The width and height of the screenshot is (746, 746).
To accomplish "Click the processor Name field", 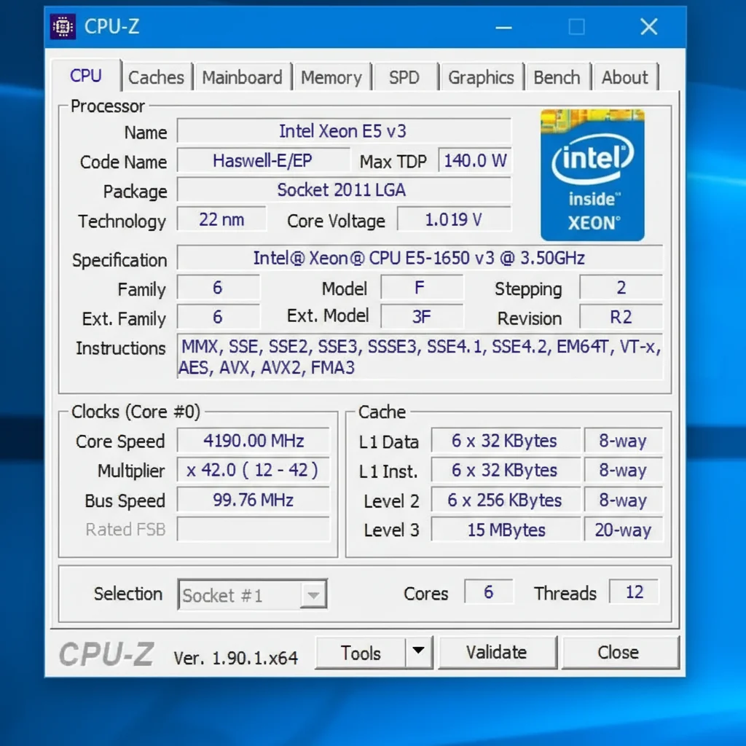I will (x=343, y=132).
